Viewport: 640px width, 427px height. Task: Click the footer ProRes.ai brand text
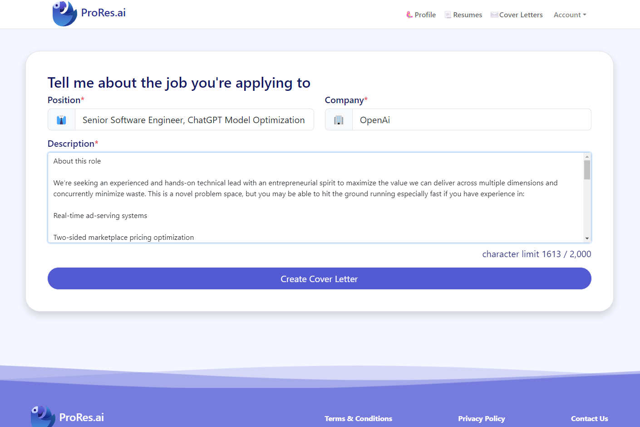click(82, 417)
